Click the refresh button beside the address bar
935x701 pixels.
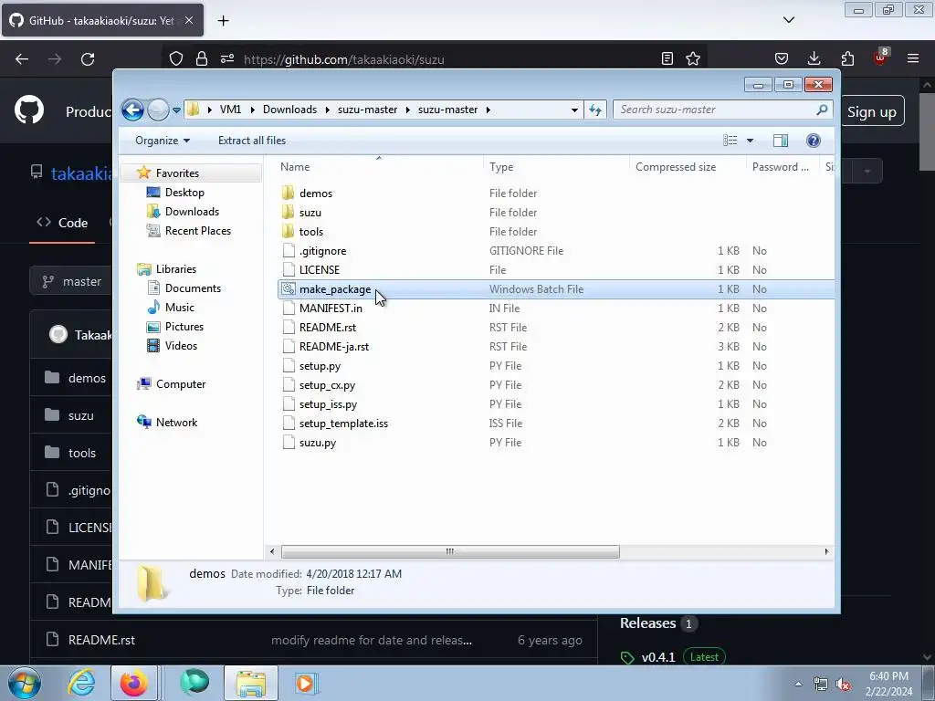[595, 110]
